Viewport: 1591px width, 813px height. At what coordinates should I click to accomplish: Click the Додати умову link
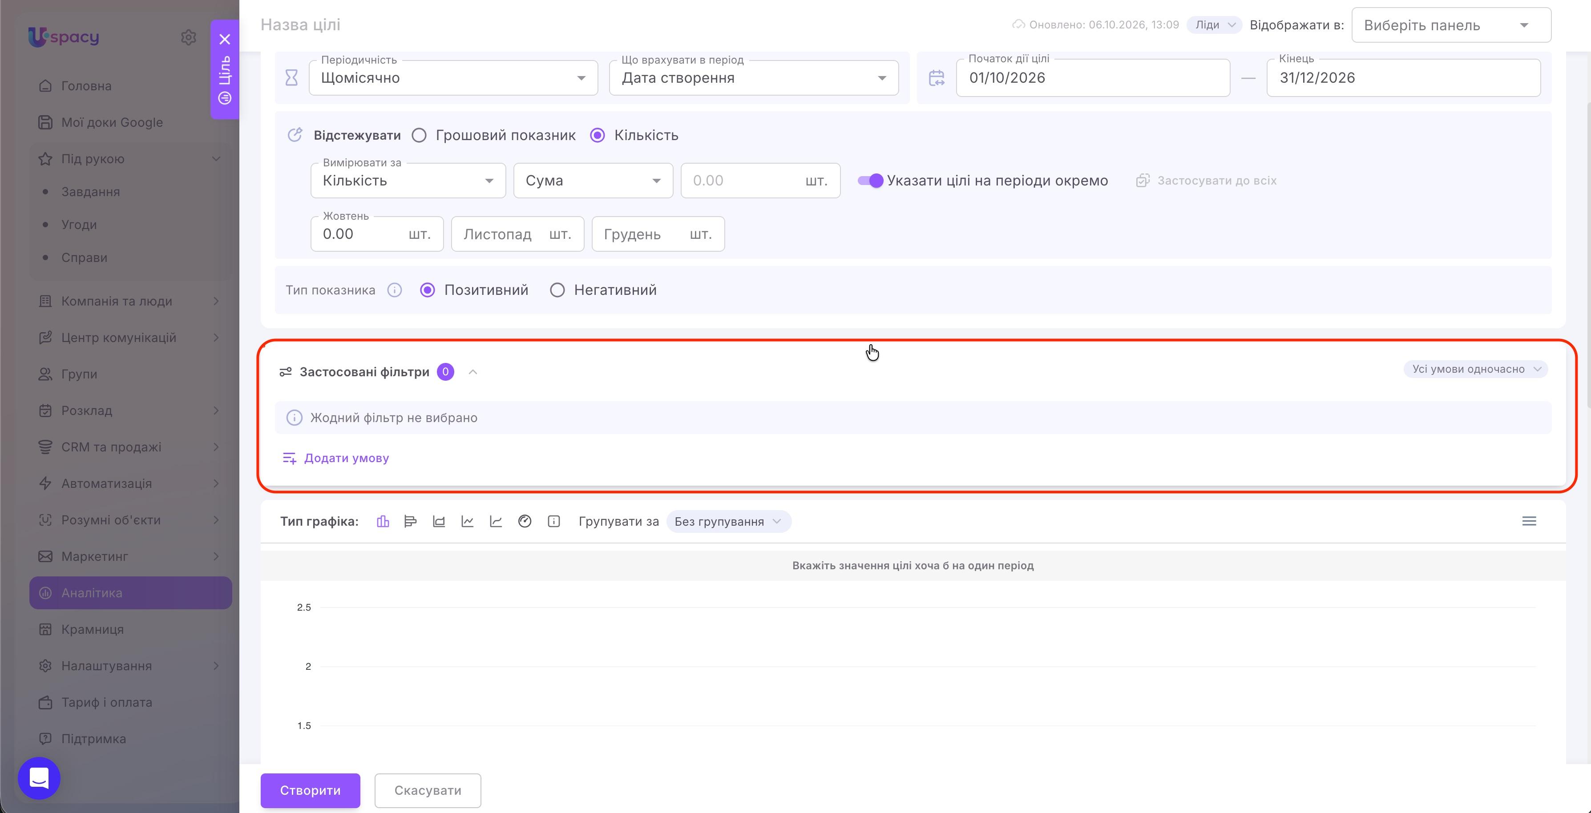(336, 458)
